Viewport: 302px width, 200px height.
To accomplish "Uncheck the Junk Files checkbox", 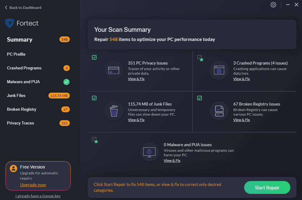I will coord(94,98).
